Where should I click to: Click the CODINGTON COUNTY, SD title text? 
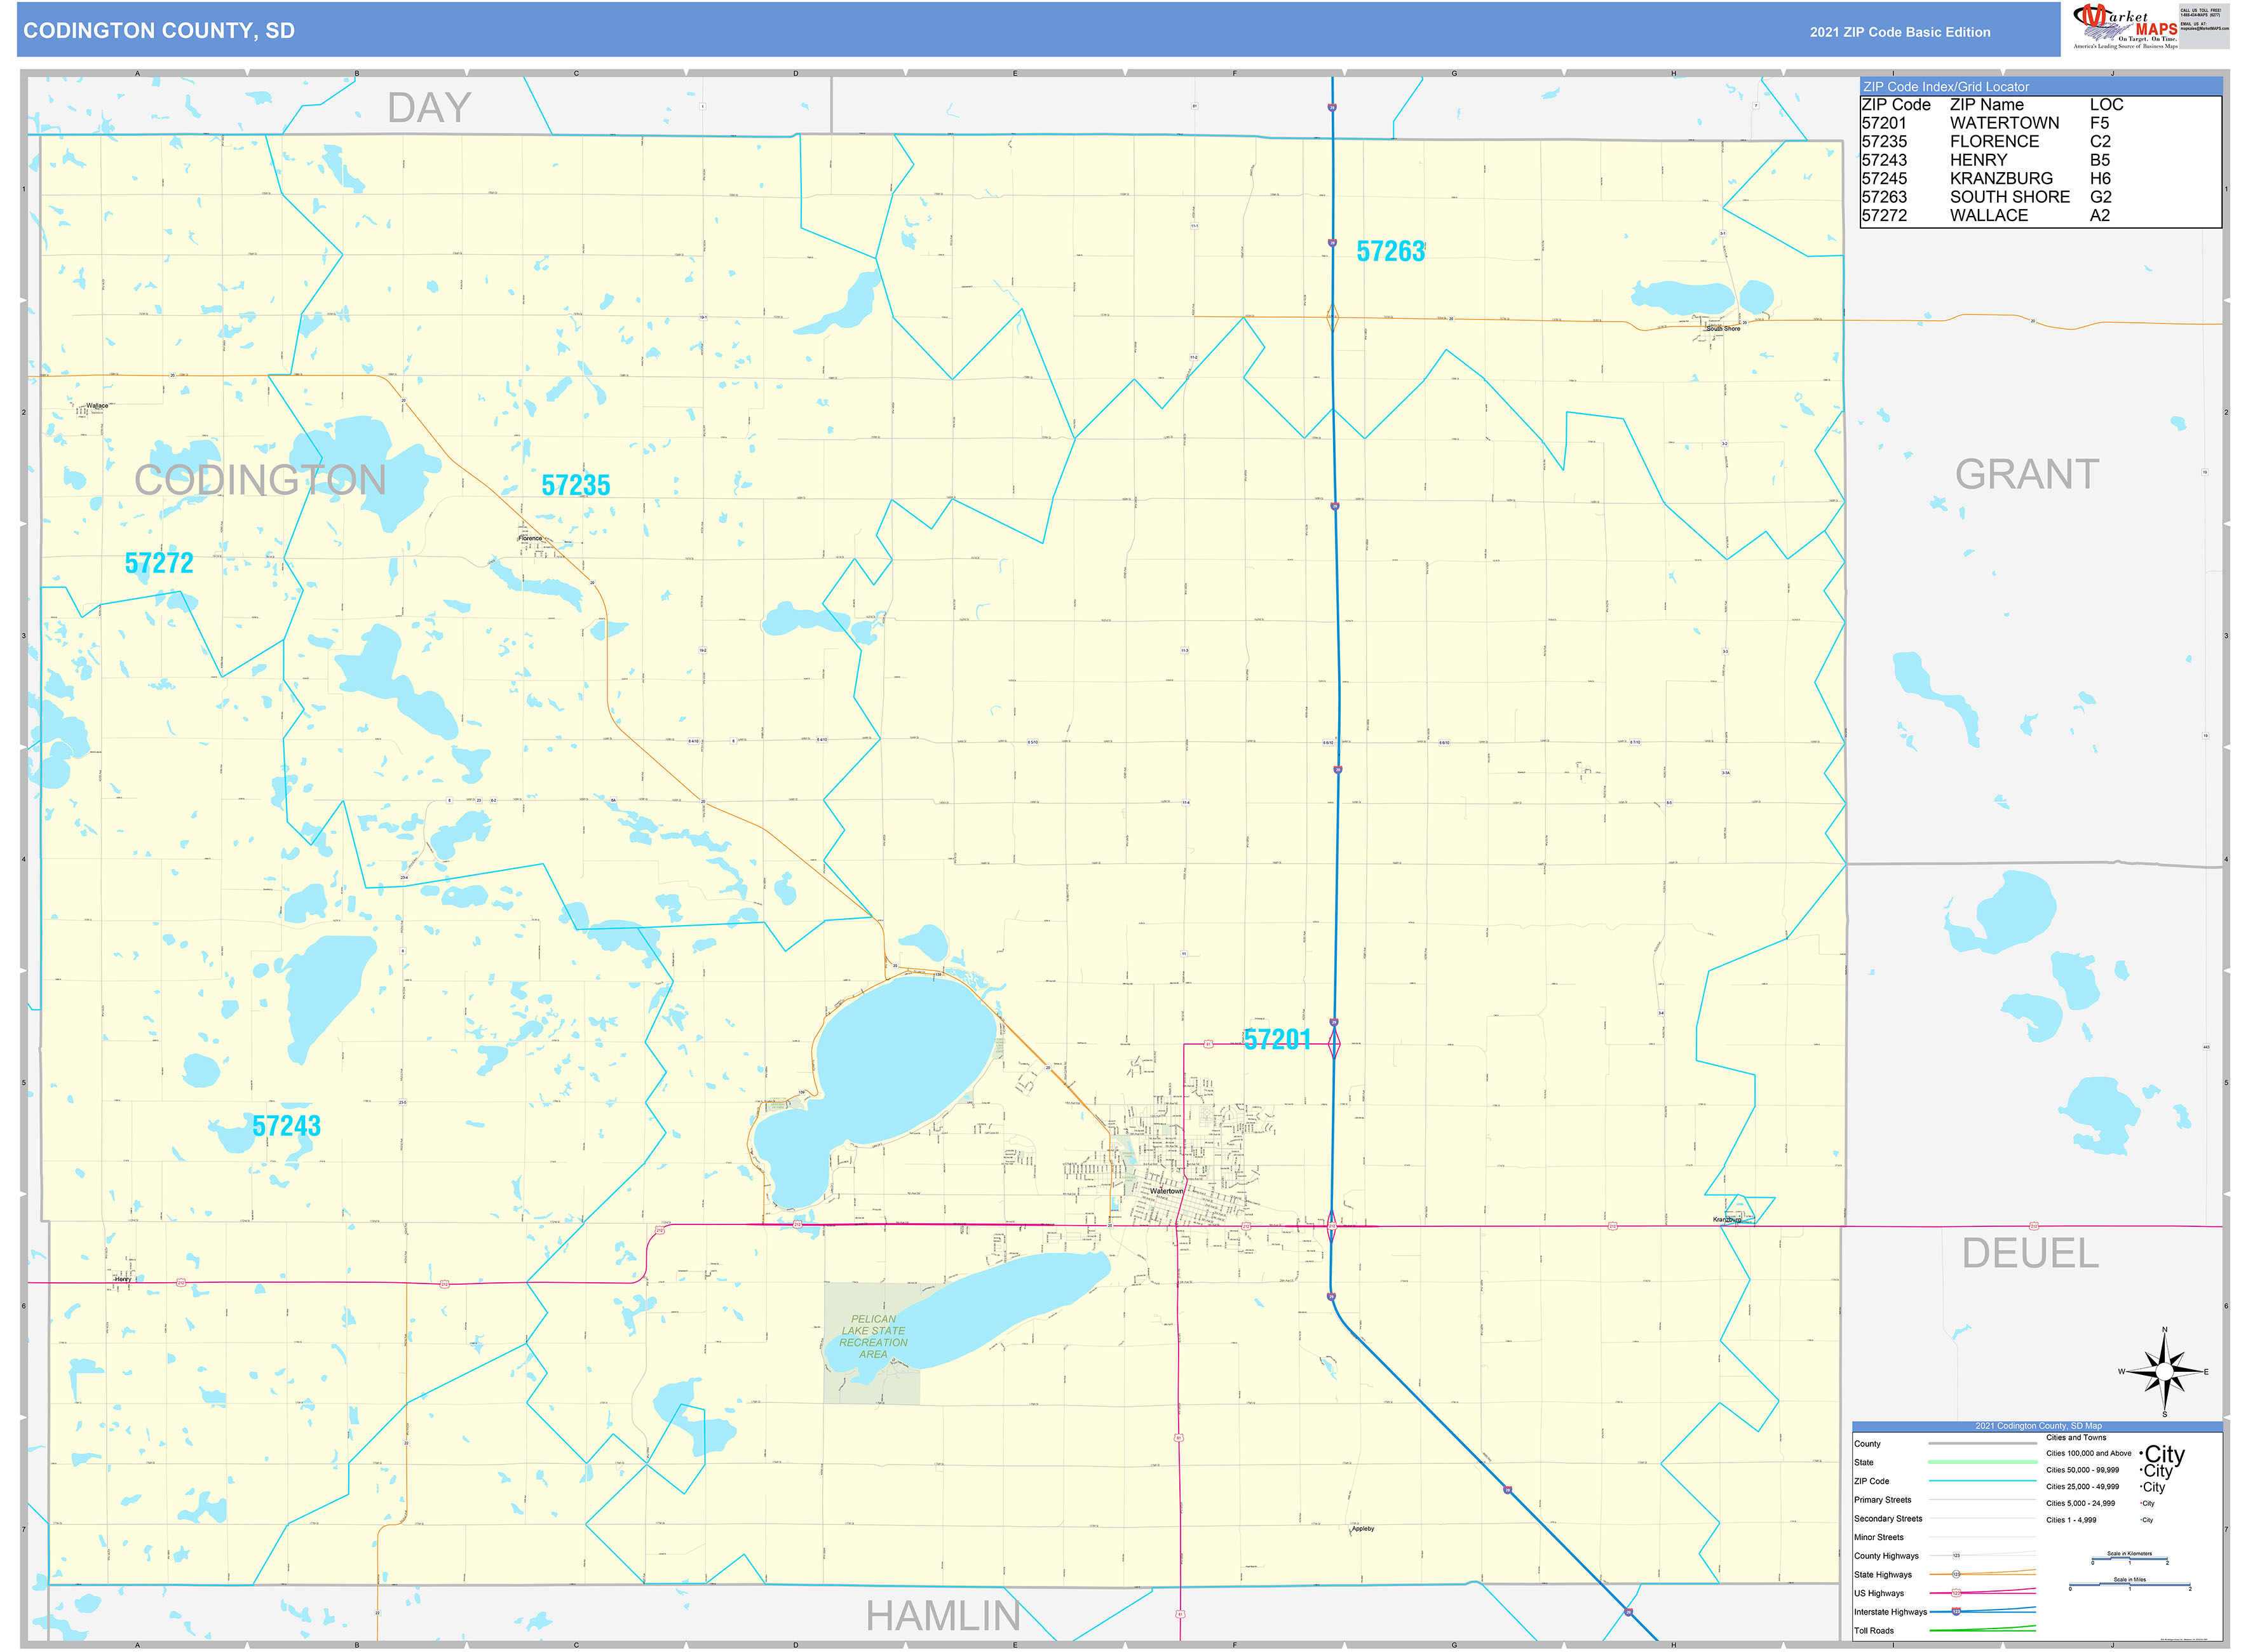[x=159, y=31]
